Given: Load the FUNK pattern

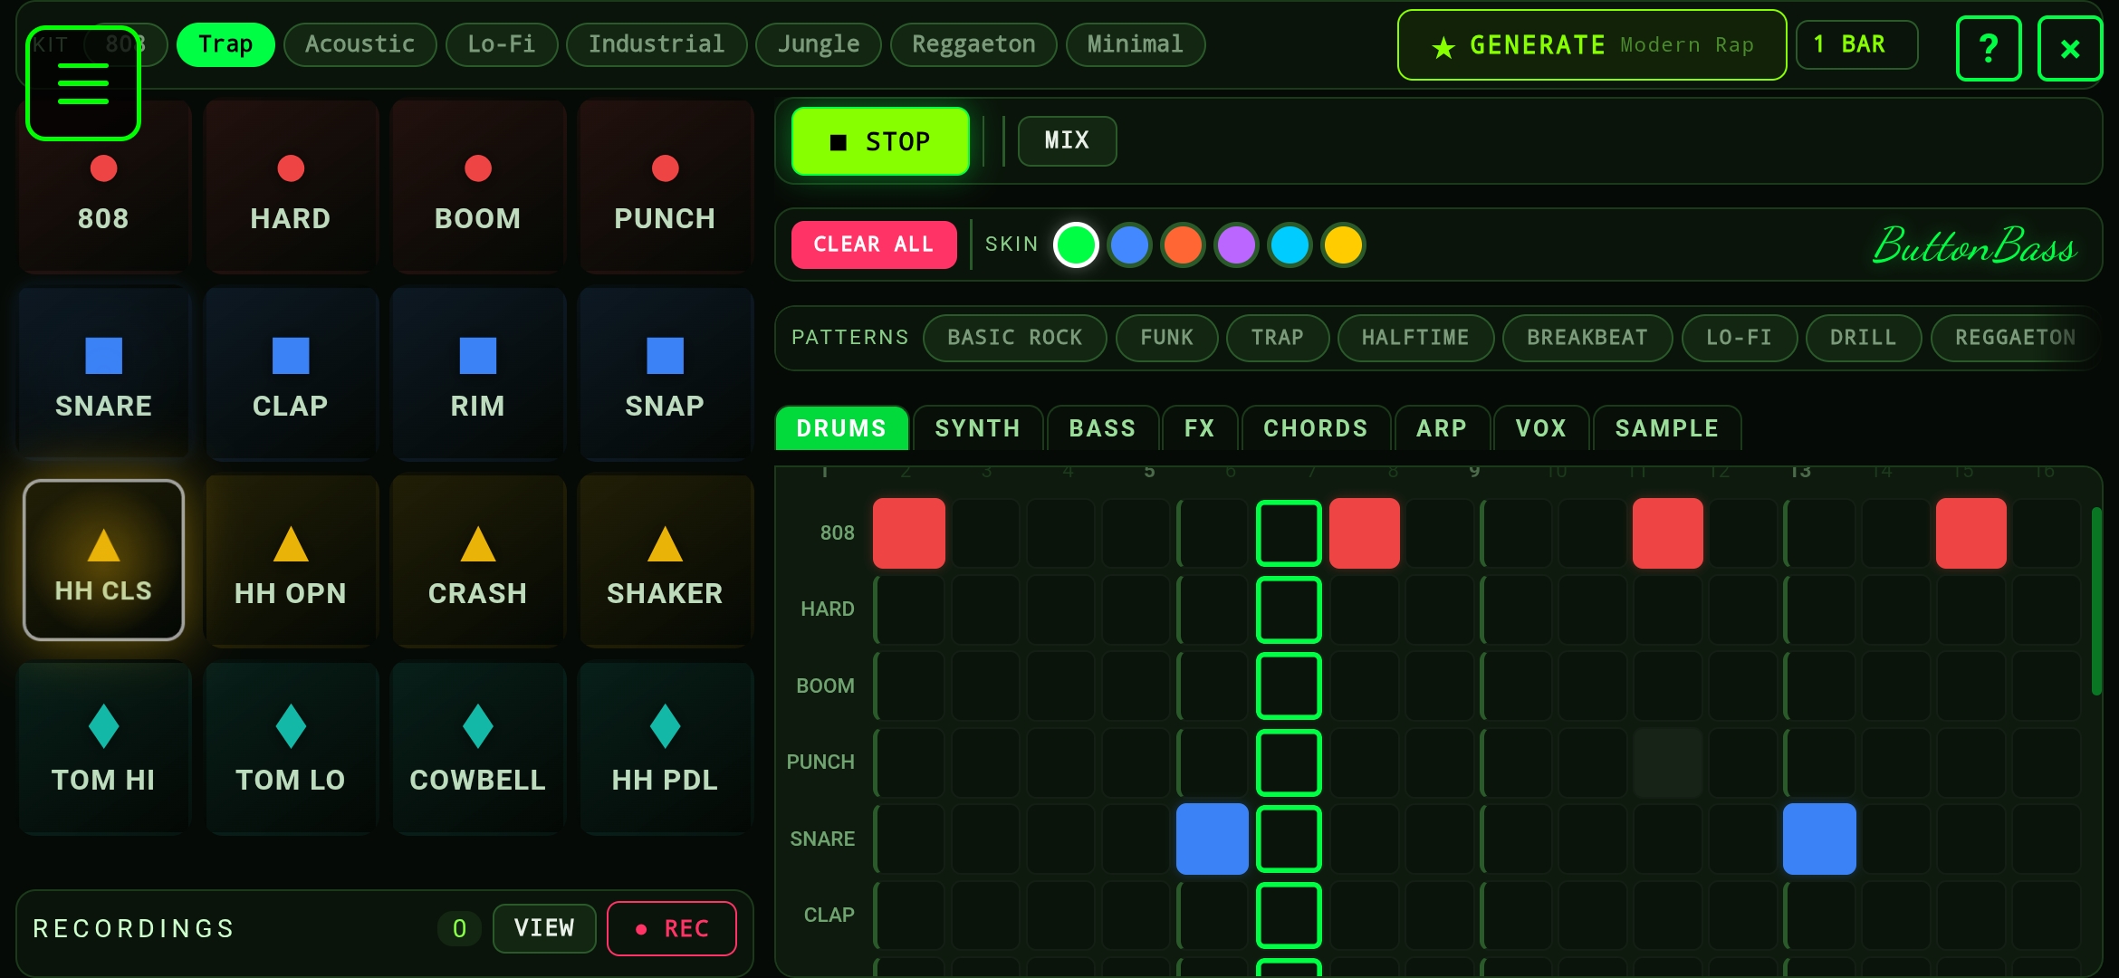Looking at the screenshot, I should click(x=1166, y=338).
